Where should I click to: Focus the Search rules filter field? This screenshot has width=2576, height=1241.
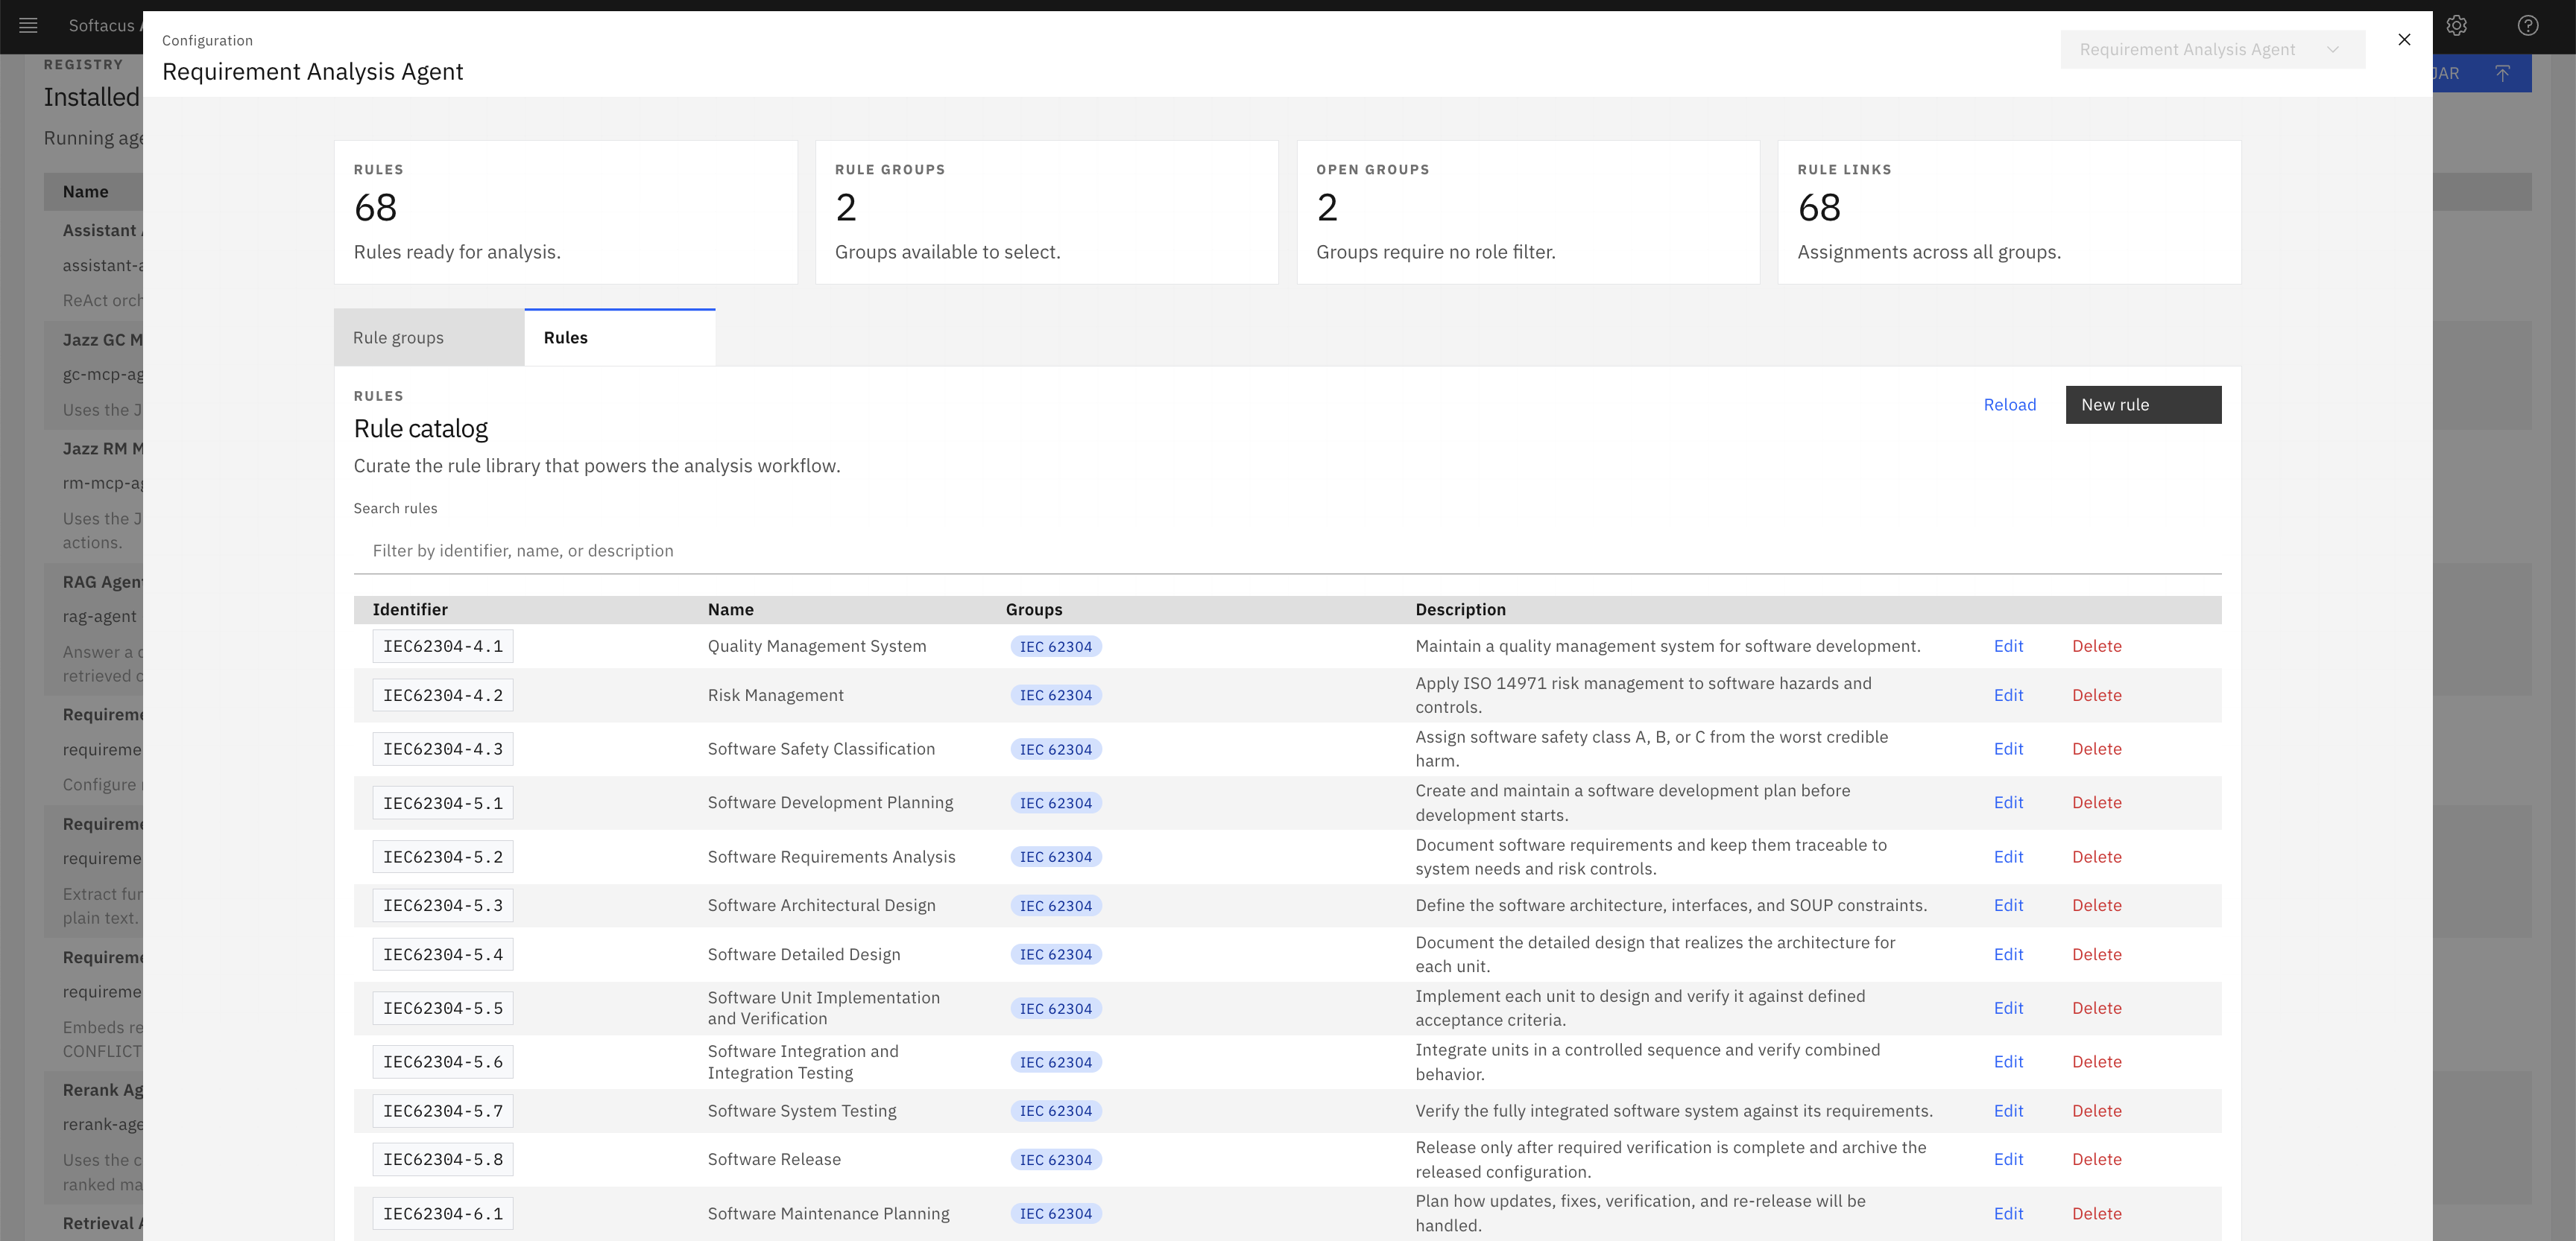[1287, 550]
